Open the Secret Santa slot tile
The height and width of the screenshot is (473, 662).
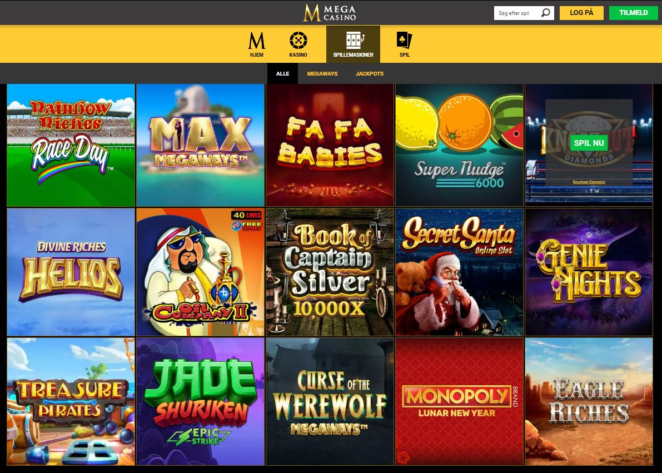[x=459, y=272]
